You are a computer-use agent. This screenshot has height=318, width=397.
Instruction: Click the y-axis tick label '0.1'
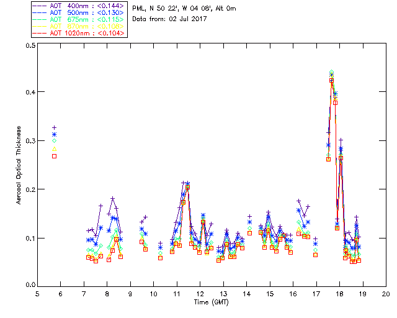[30, 238]
